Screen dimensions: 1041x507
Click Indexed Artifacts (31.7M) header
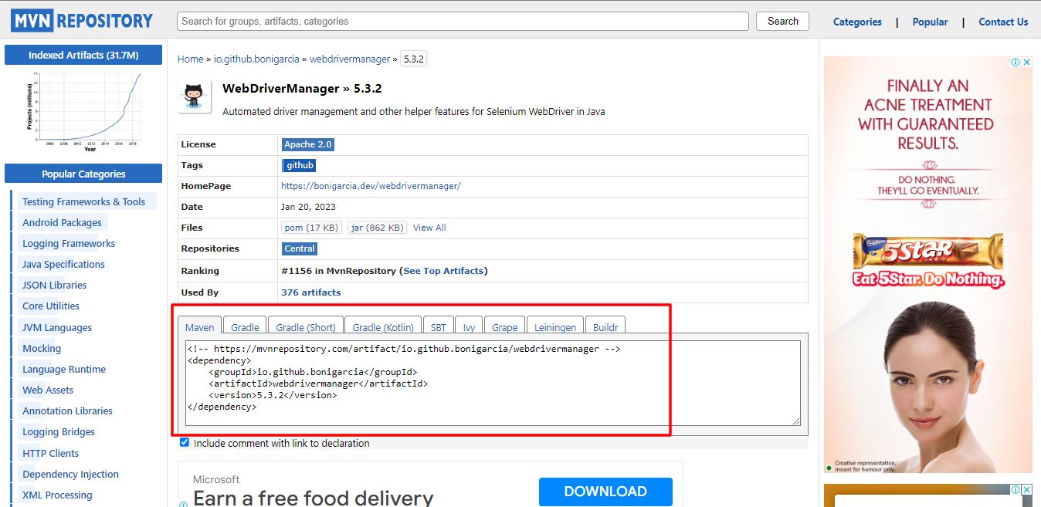click(83, 55)
